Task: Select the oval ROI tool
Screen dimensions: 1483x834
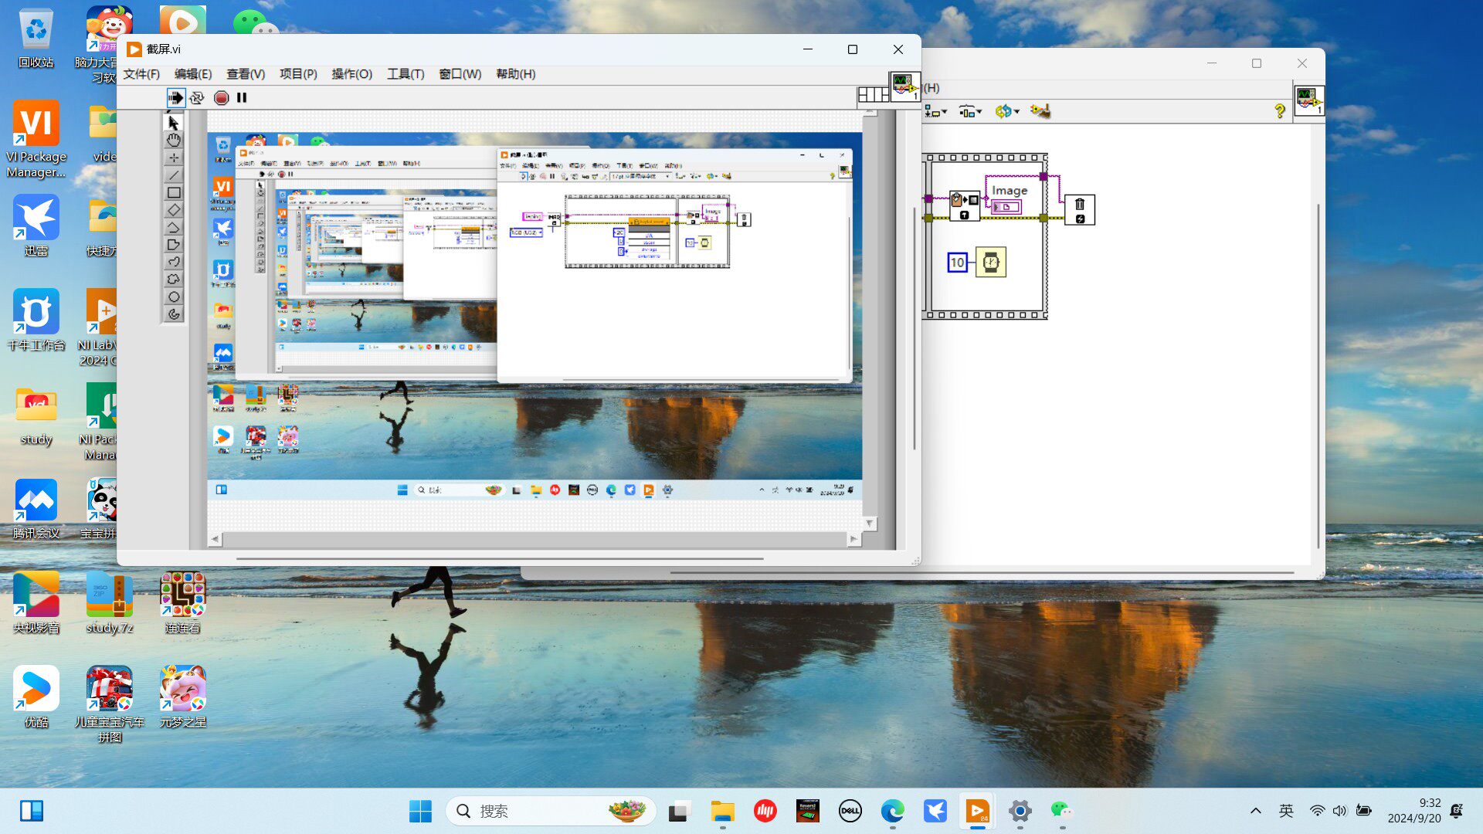Action: pyautogui.click(x=174, y=297)
